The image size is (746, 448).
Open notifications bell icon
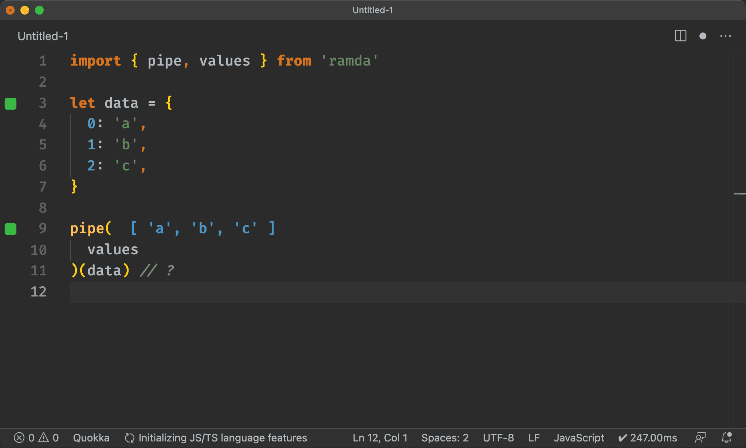click(x=727, y=437)
